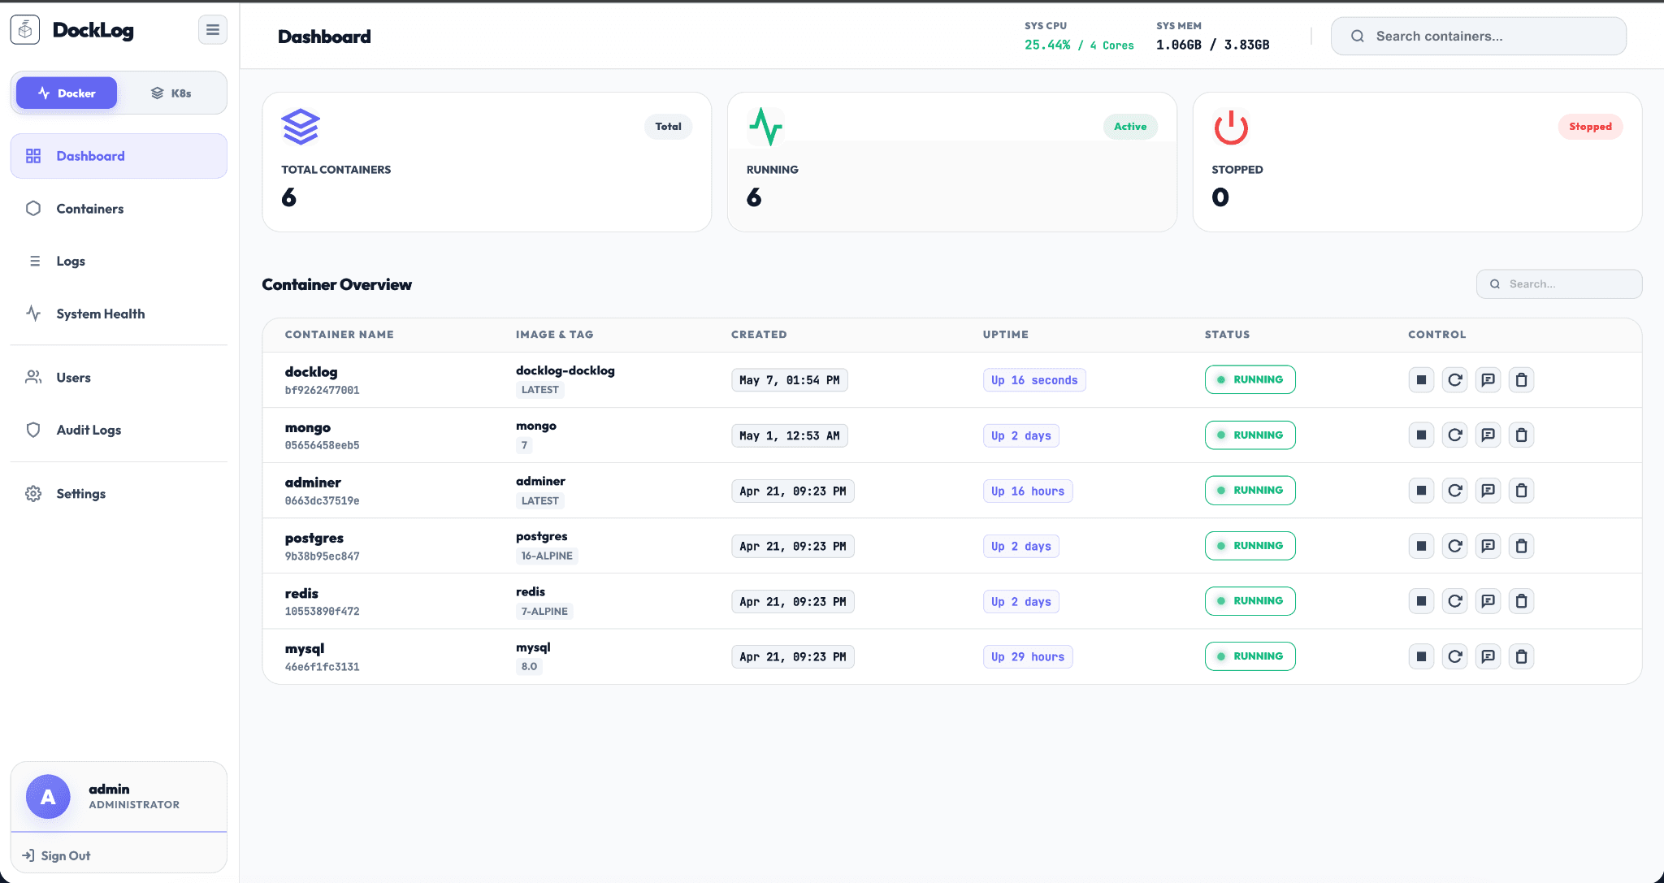1664x883 pixels.
Task: Restart the postgres container
Action: (1454, 545)
